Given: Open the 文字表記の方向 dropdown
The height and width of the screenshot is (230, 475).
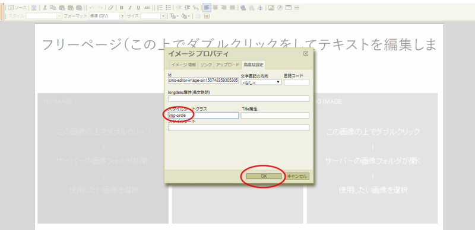Looking at the screenshot, I should pyautogui.click(x=261, y=82).
